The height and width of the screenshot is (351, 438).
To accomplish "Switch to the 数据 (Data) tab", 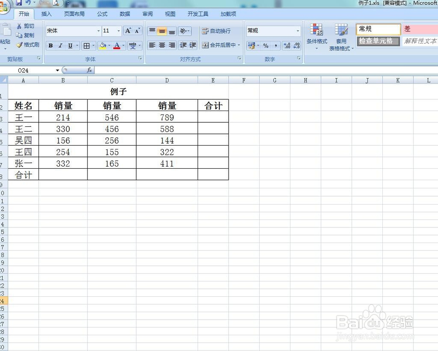I will (125, 14).
